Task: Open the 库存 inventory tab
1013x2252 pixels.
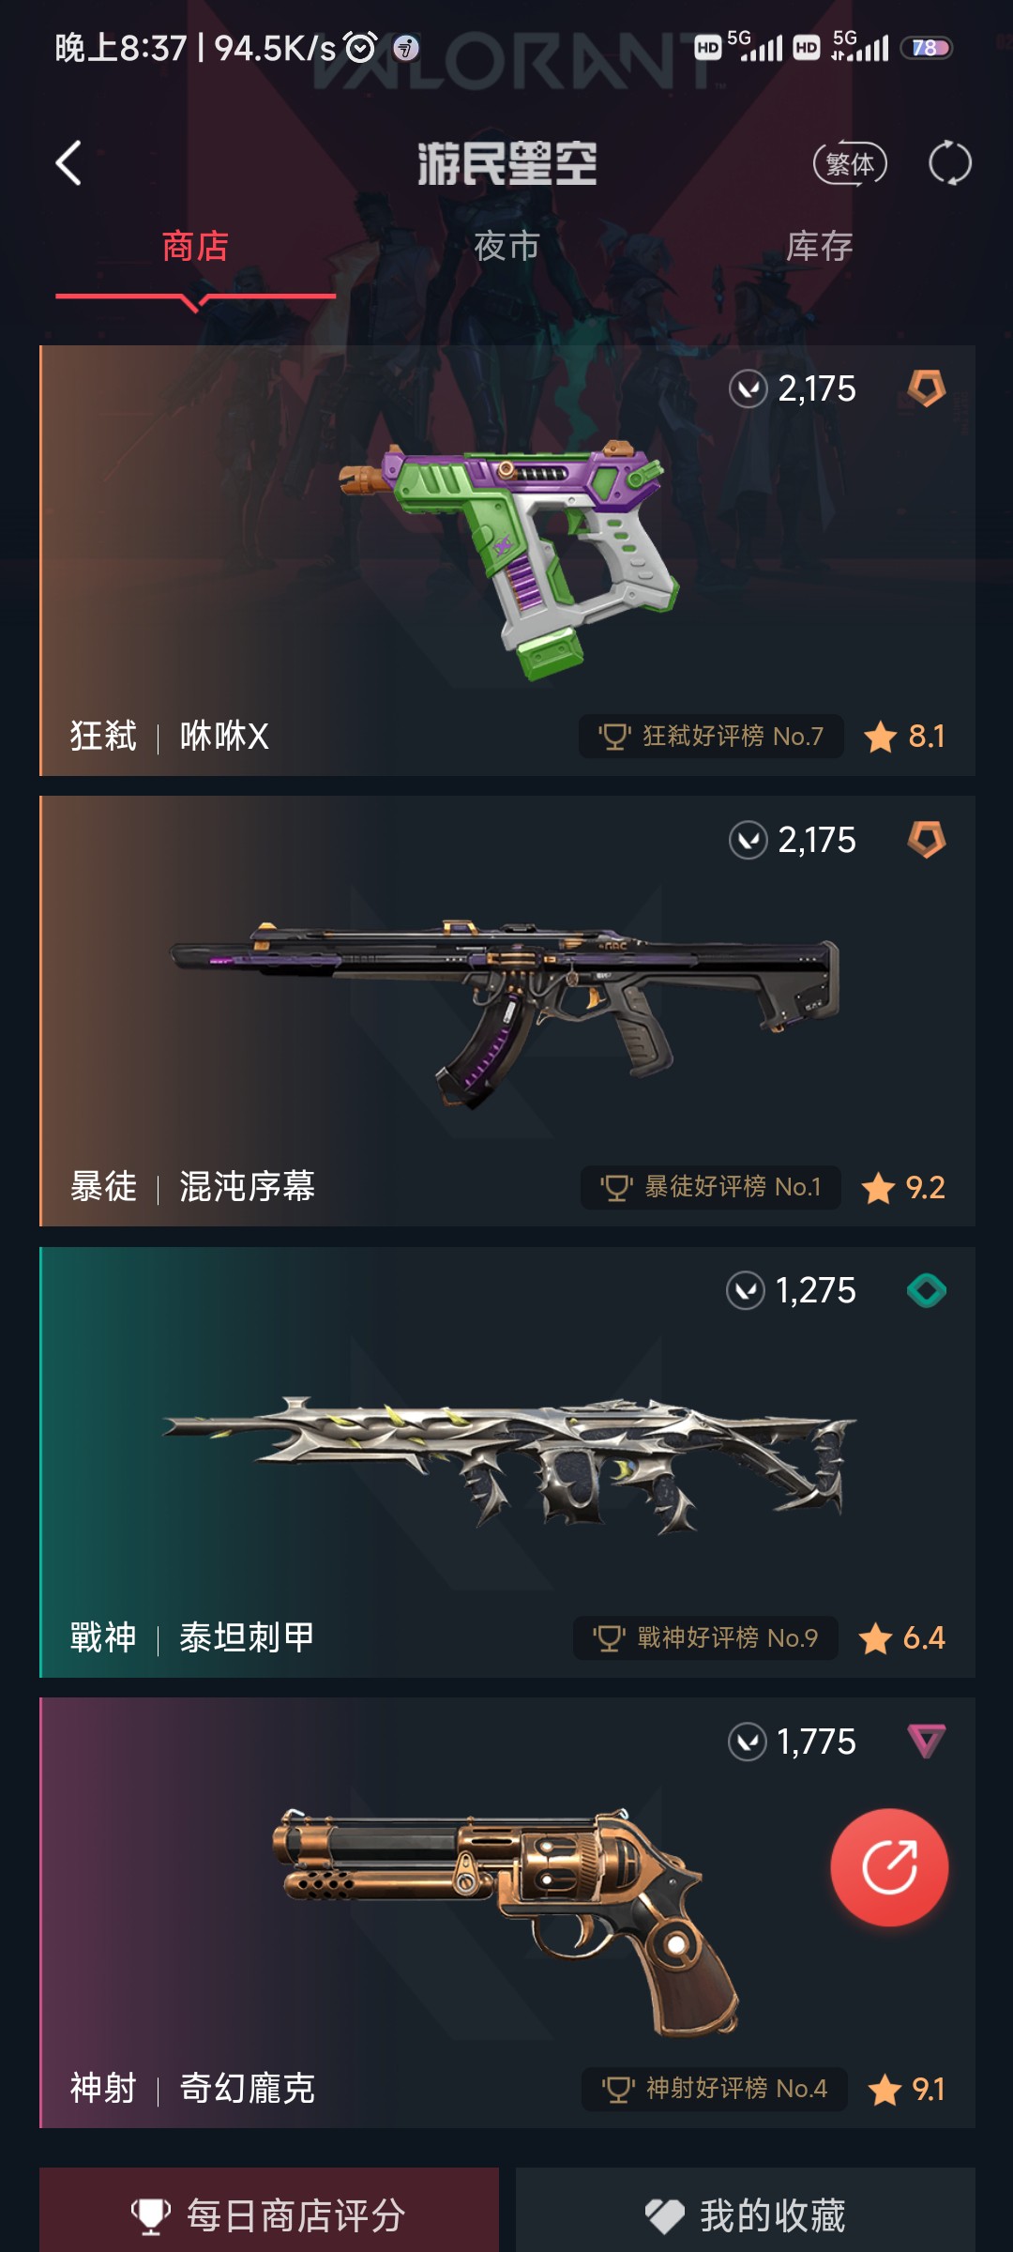Action: pyautogui.click(x=819, y=246)
